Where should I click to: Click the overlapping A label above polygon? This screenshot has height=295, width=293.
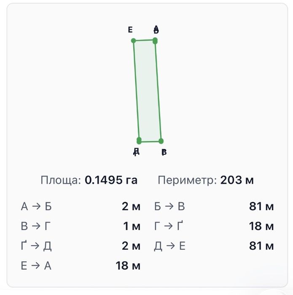pos(156,30)
